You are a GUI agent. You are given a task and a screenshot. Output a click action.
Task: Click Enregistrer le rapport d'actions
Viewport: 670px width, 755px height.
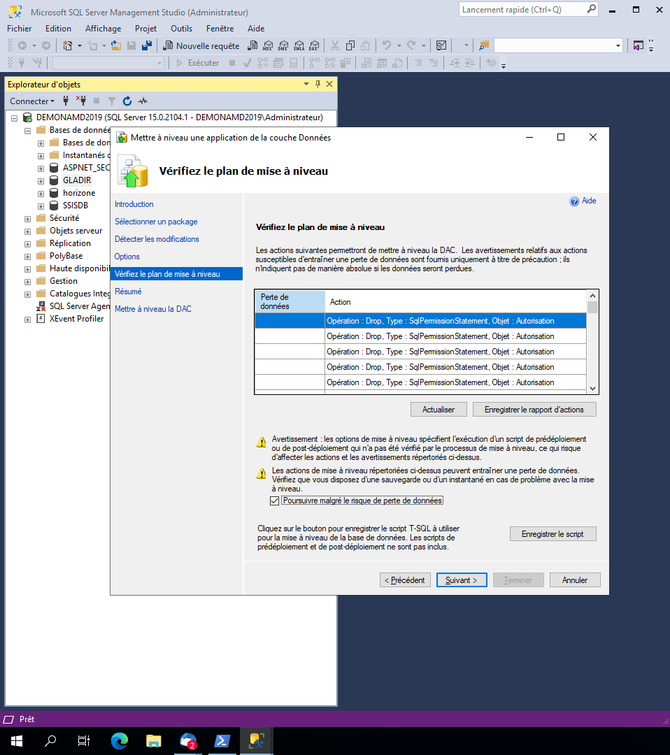(534, 409)
